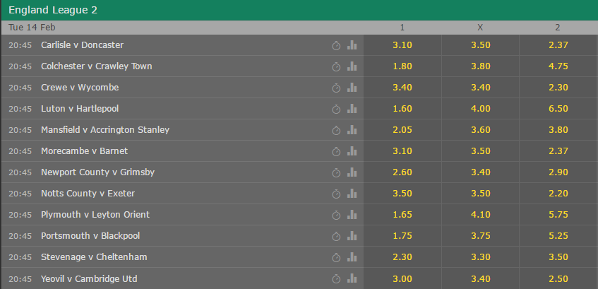Choose draw odds 3.75 in Portsmouth v Blackpool
The height and width of the screenshot is (289, 598).
(480, 236)
